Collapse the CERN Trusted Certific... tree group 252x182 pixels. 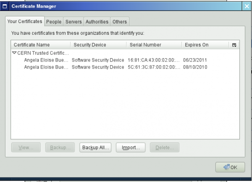click(14, 53)
